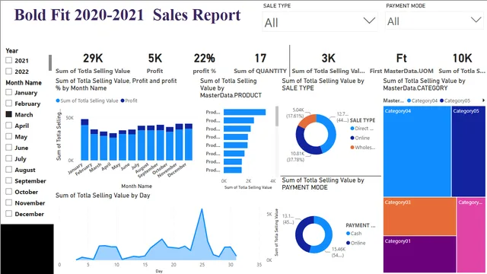This screenshot has height=274, width=487.
Task: Open the PAYMENT MODE dropdown
Action: [434, 21]
